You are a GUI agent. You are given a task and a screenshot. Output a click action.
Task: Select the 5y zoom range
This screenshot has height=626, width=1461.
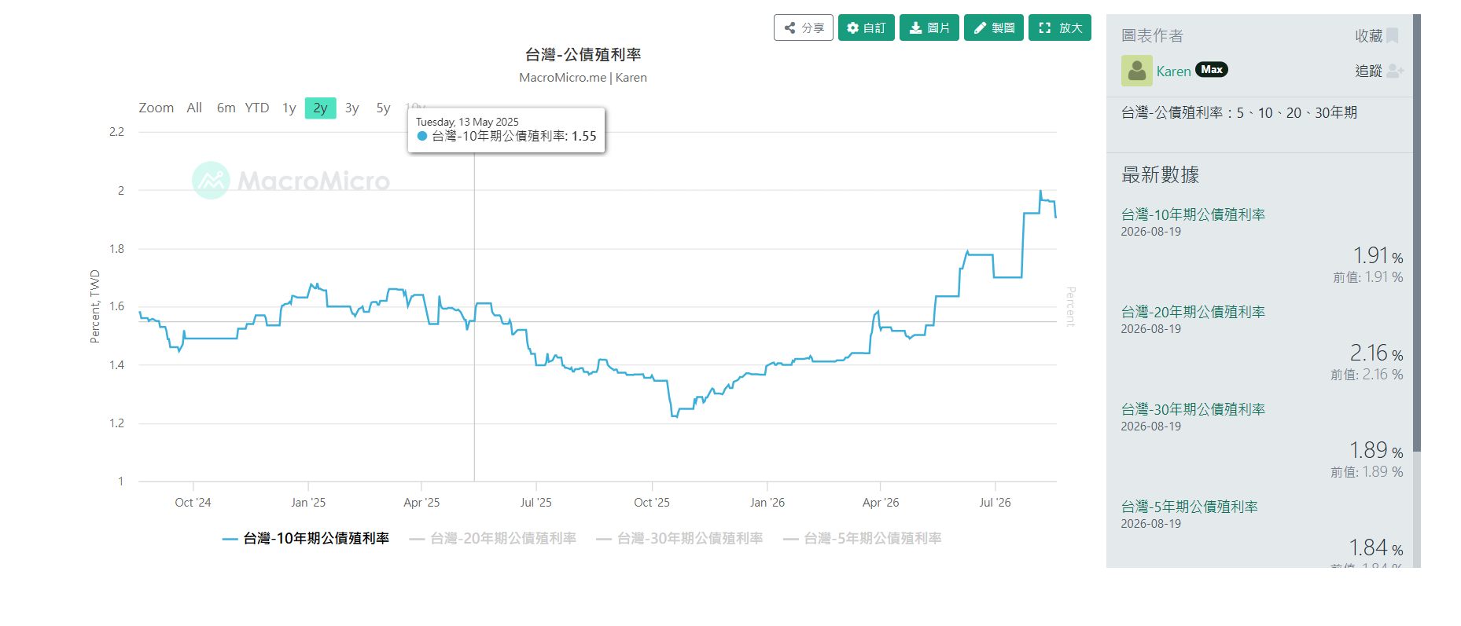click(x=383, y=108)
